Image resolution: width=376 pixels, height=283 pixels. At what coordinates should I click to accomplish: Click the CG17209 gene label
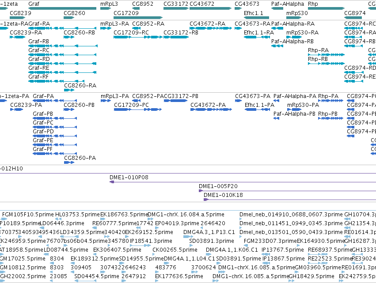126,13
